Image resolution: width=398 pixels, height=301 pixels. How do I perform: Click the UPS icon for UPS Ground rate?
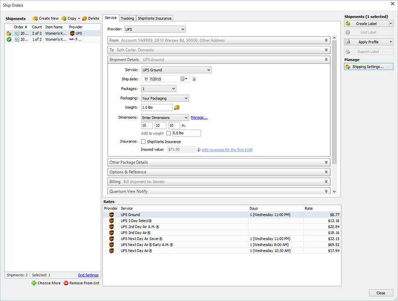click(111, 215)
